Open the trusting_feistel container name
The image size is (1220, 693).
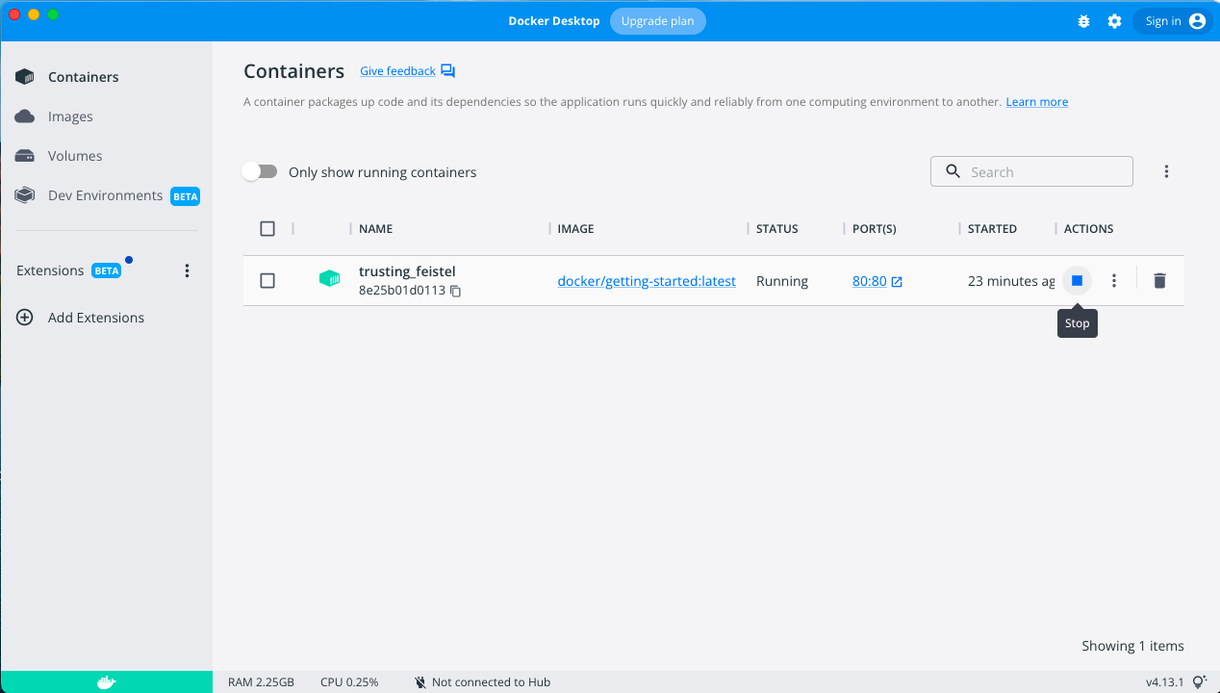407,271
